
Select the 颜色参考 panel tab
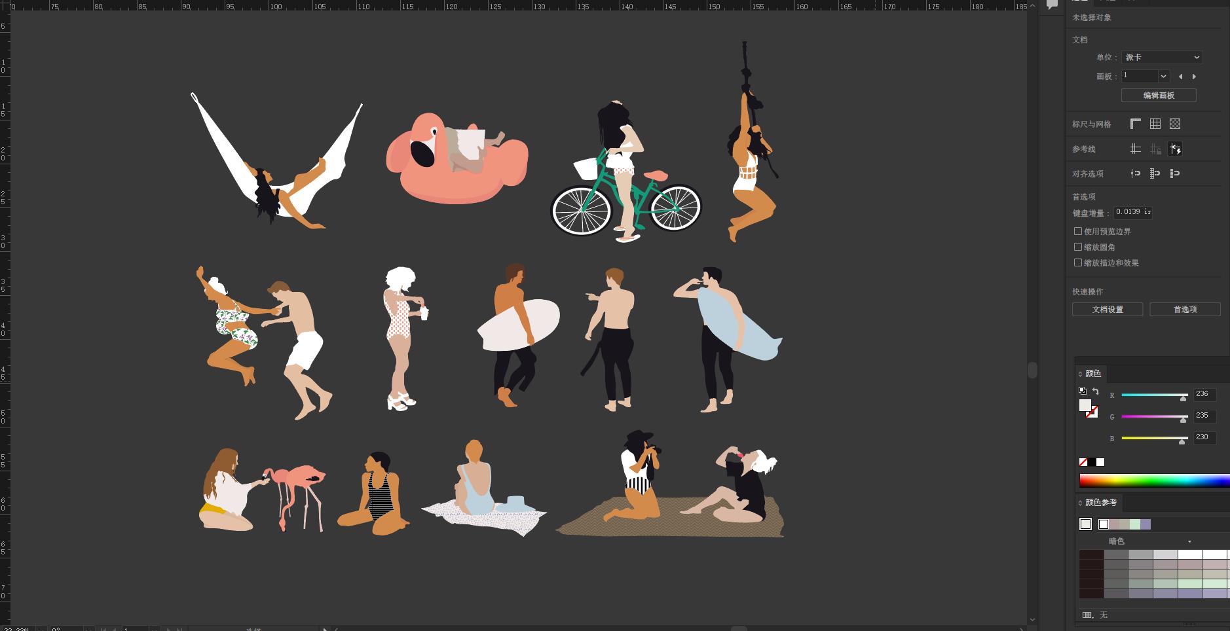tap(1100, 503)
